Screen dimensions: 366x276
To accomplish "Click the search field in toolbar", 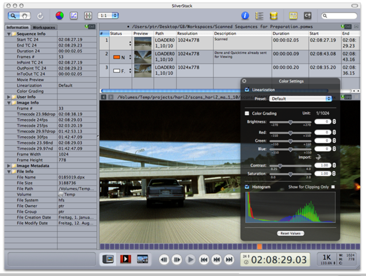I will click(x=341, y=16).
